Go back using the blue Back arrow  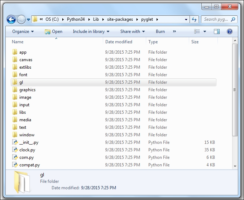pyautogui.click(x=11, y=20)
